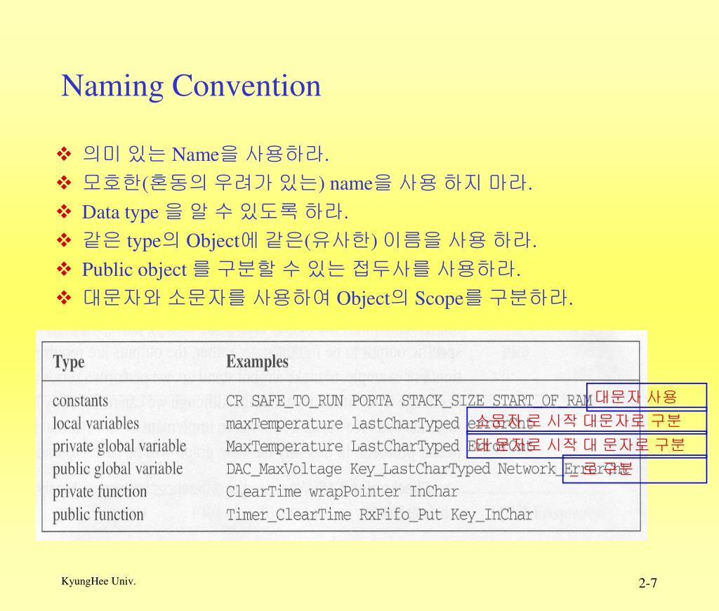Viewport: 719px width, 611px height.
Task: Click the bullet line "의미 있는 Name을 사용하라."
Action: pyautogui.click(x=206, y=154)
